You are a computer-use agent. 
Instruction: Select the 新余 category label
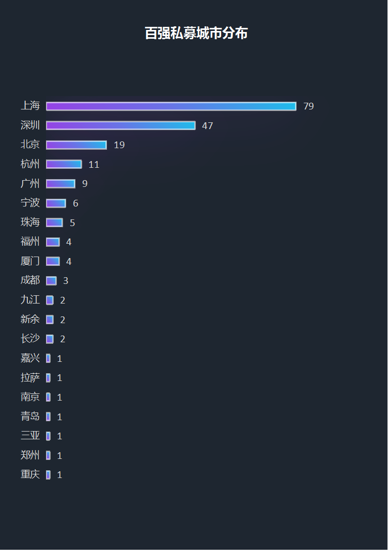tap(30, 320)
